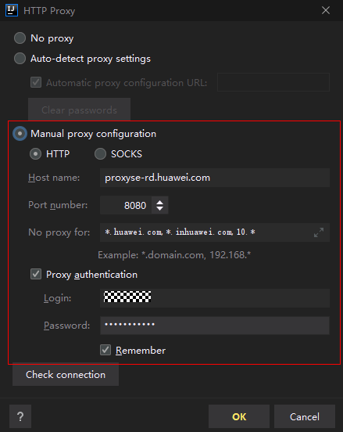The image size is (343, 432).
Task: Close the HTTP Proxy dialog
Action: tap(326, 10)
